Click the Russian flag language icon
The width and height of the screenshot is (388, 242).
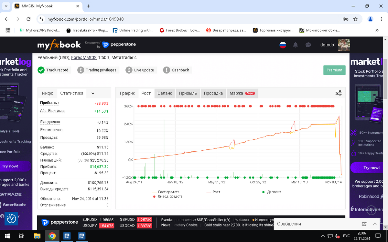coord(283,45)
